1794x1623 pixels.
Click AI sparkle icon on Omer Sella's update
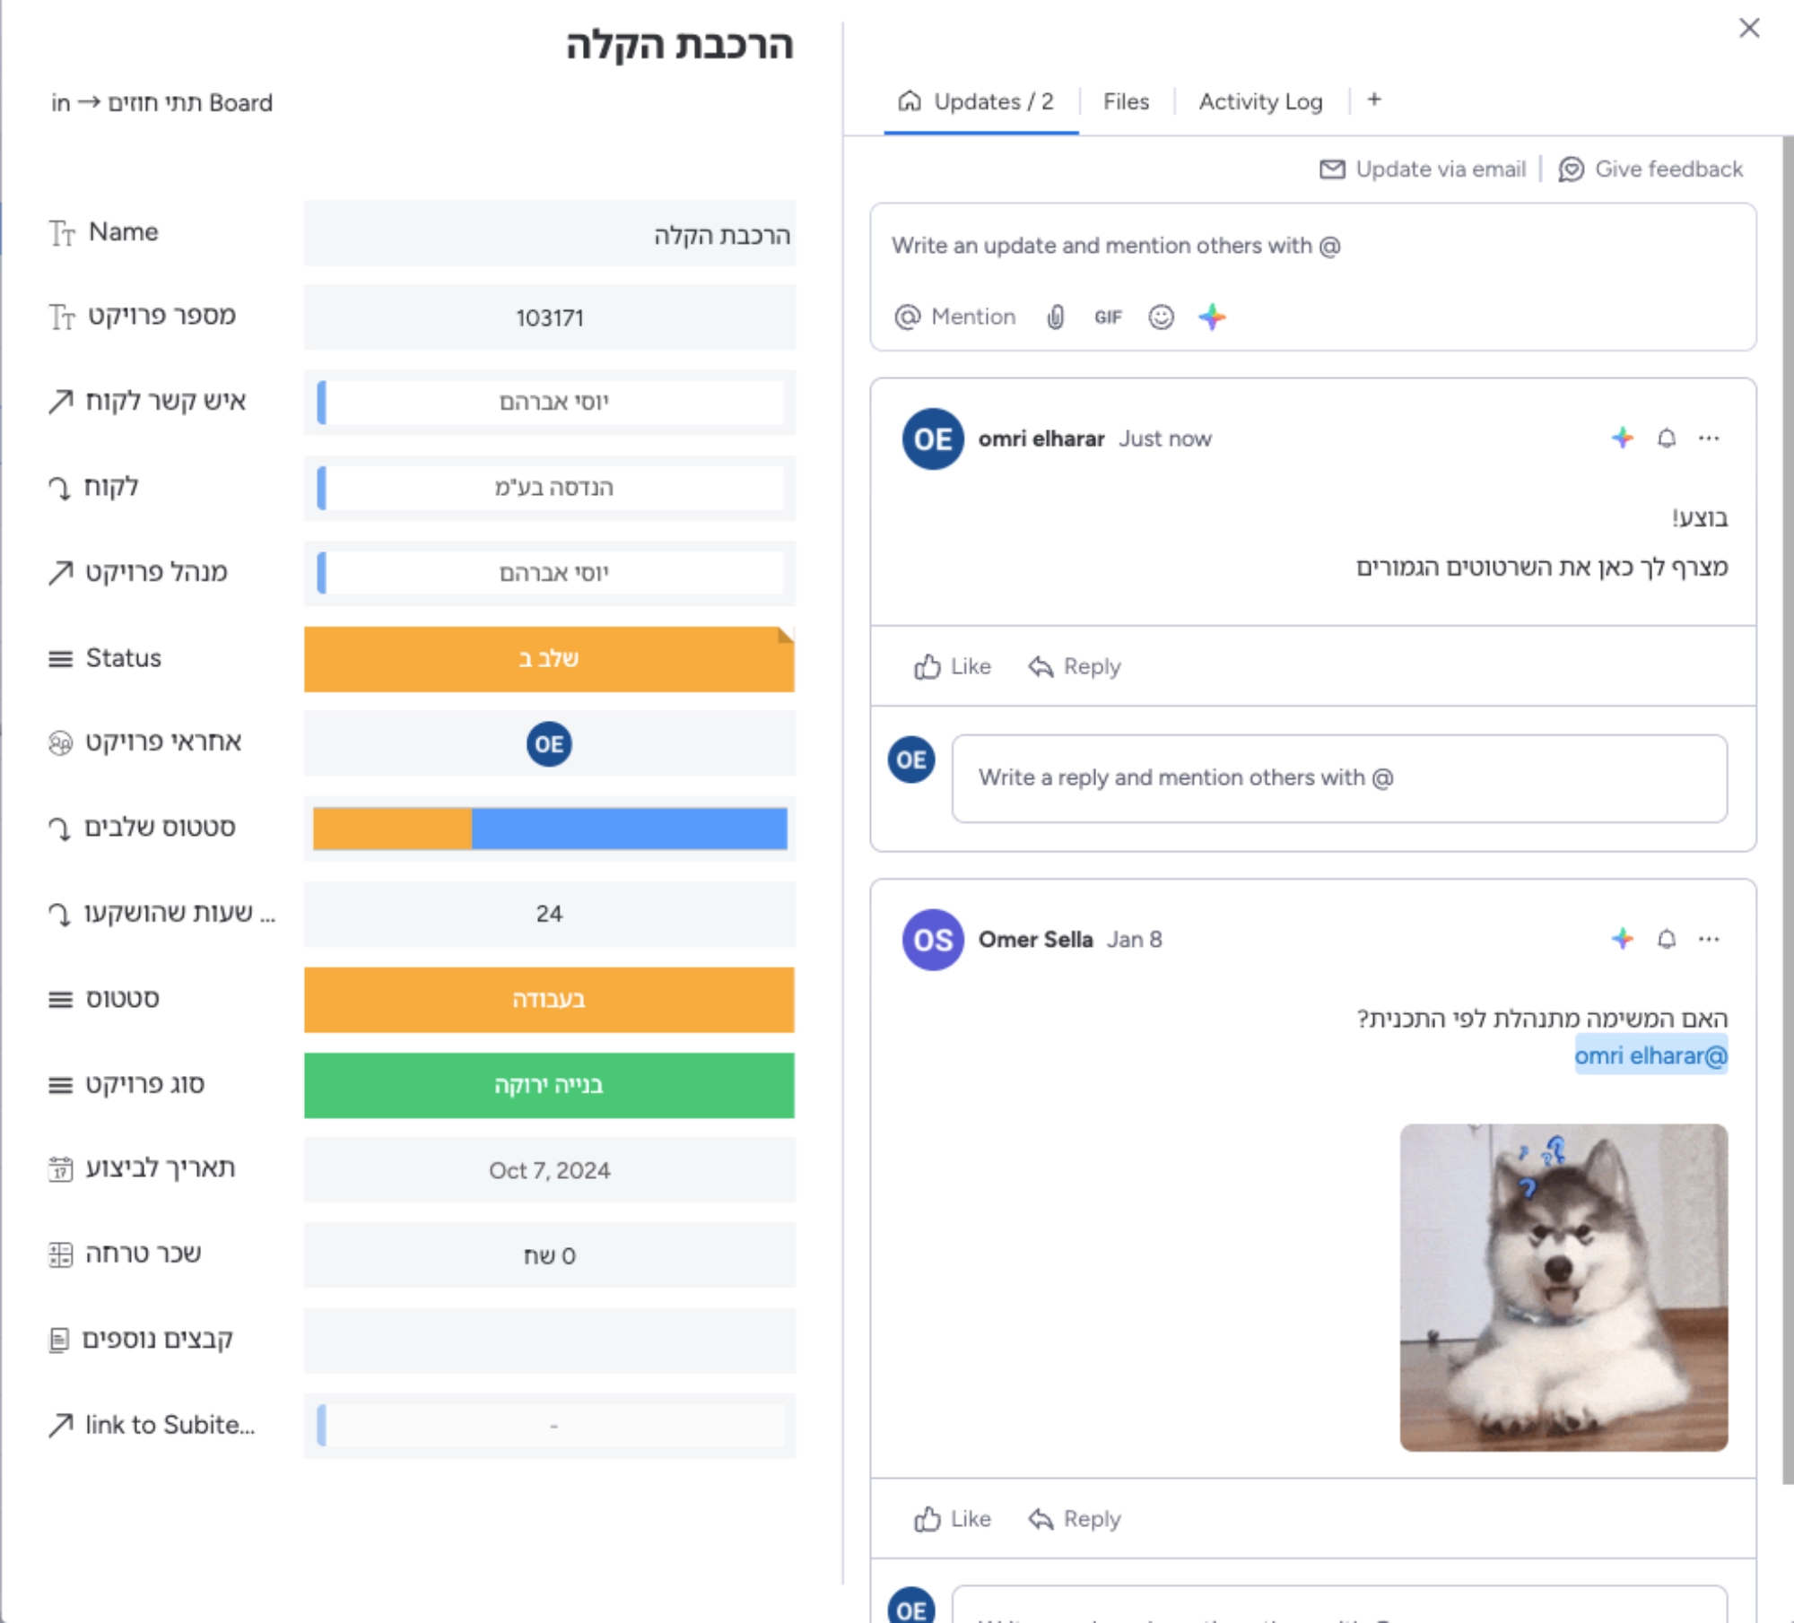coord(1622,939)
